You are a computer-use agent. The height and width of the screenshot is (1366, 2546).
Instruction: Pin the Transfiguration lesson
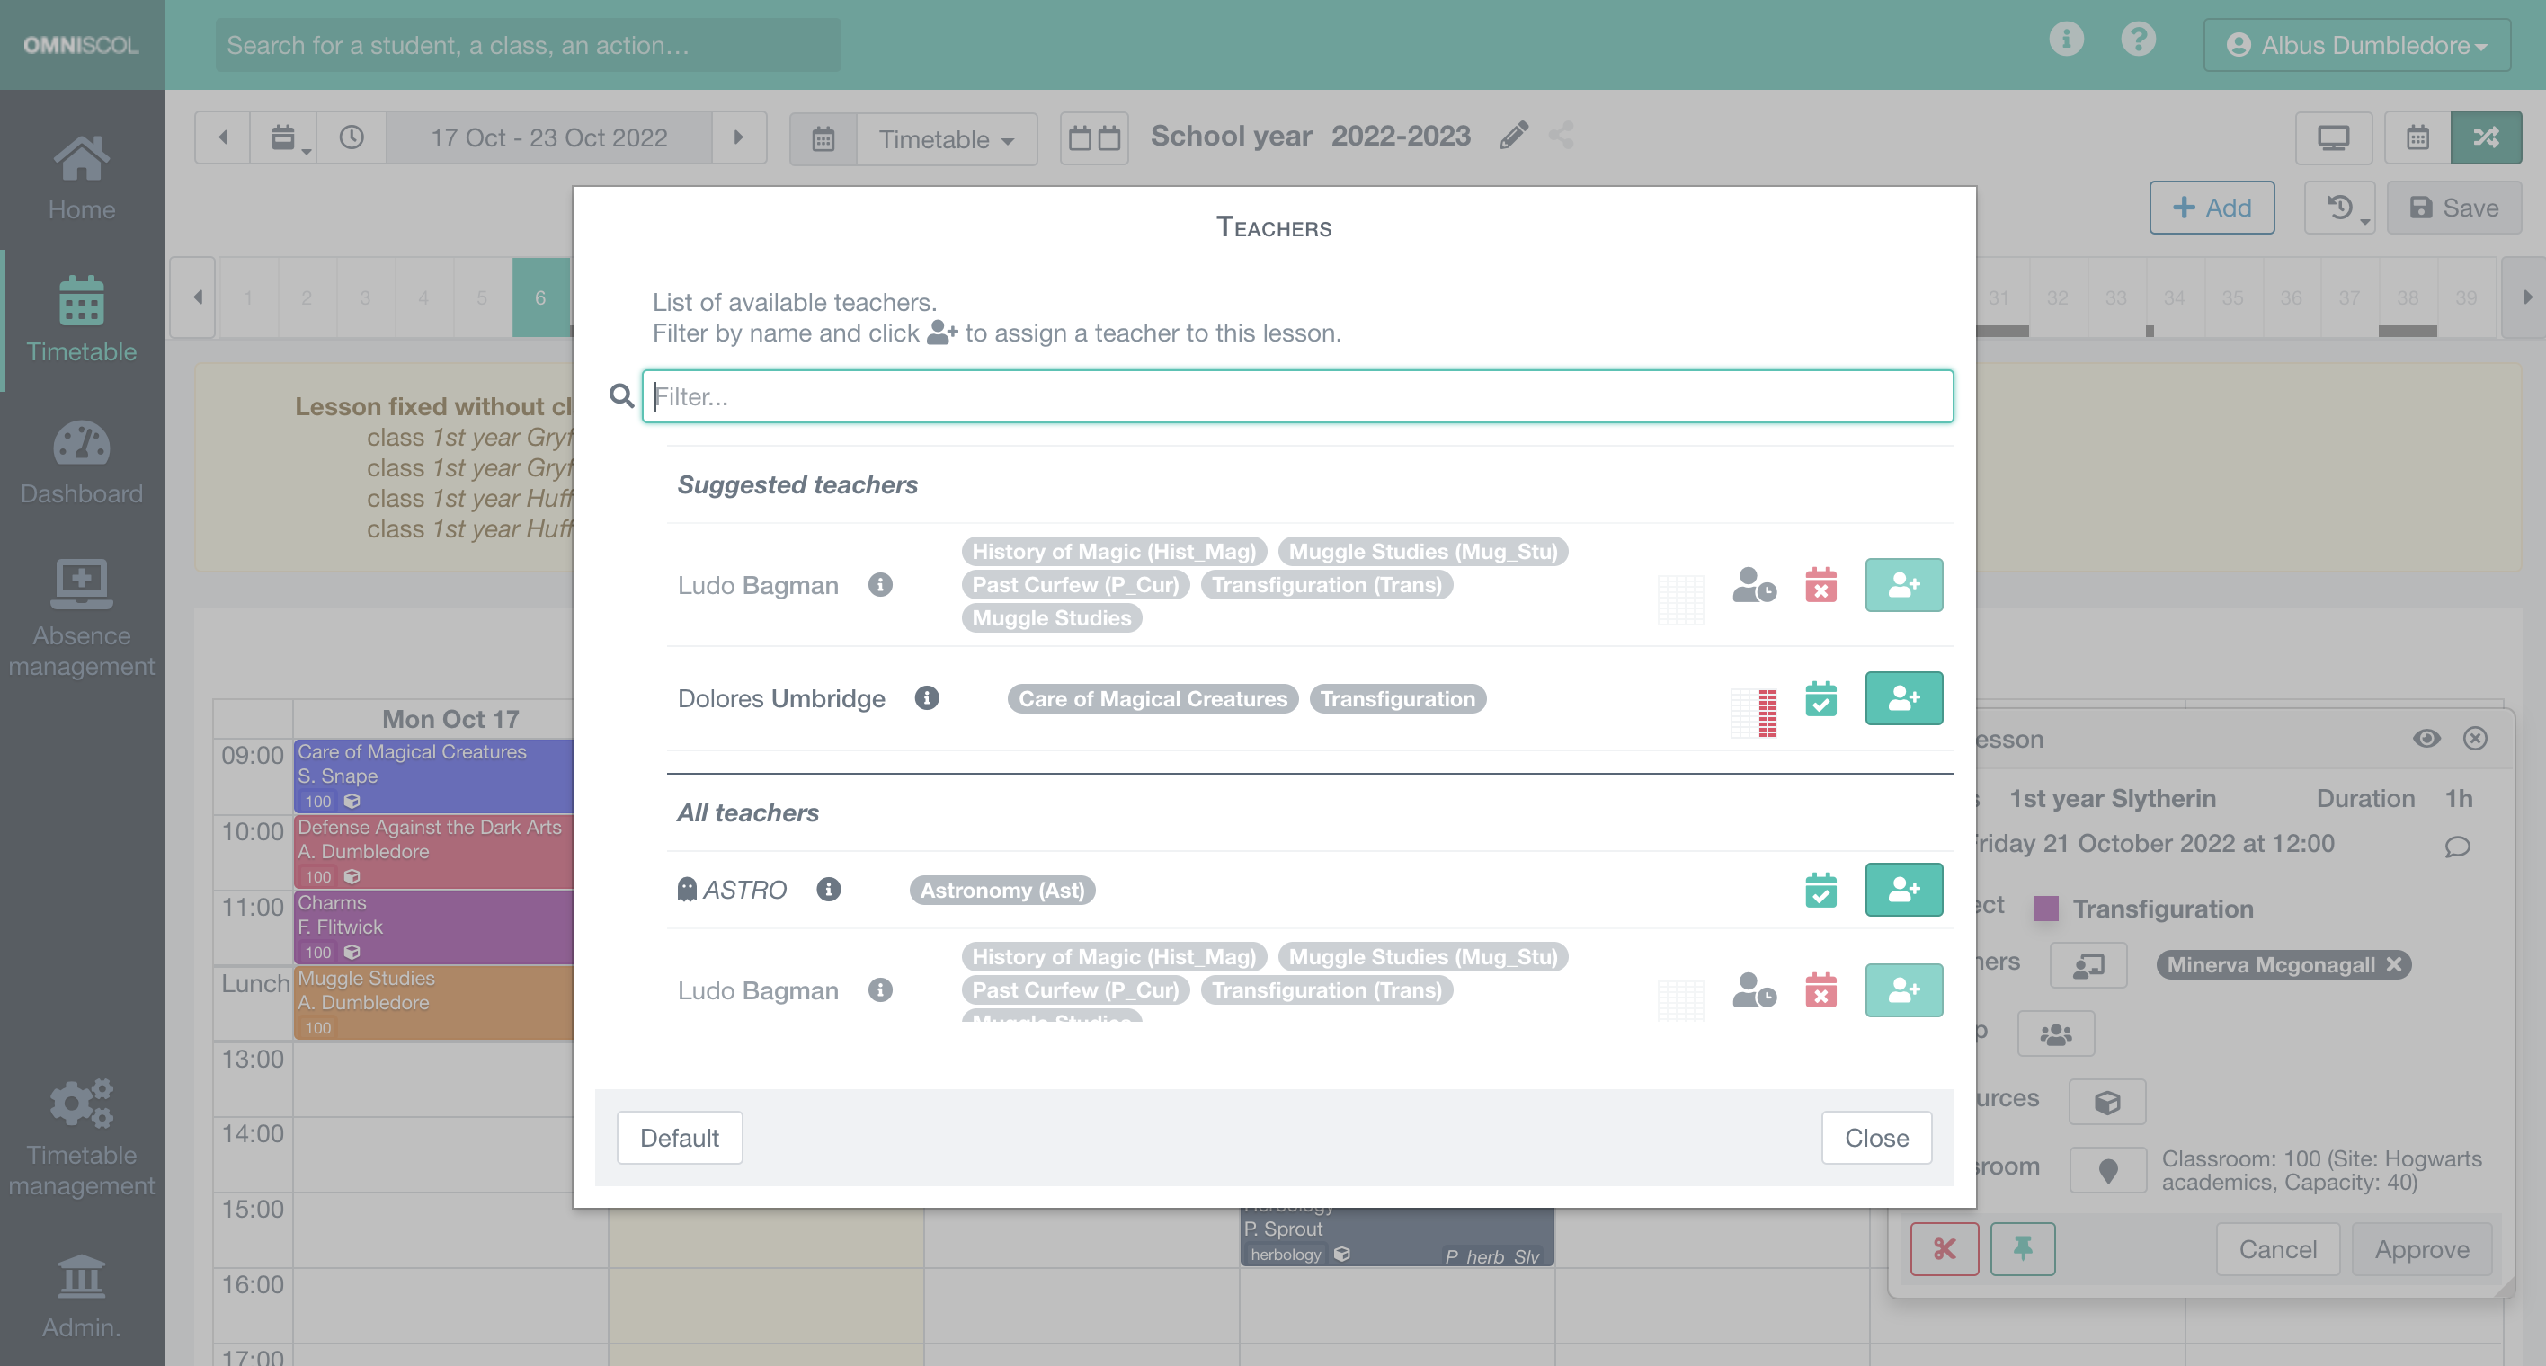pyautogui.click(x=2022, y=1248)
